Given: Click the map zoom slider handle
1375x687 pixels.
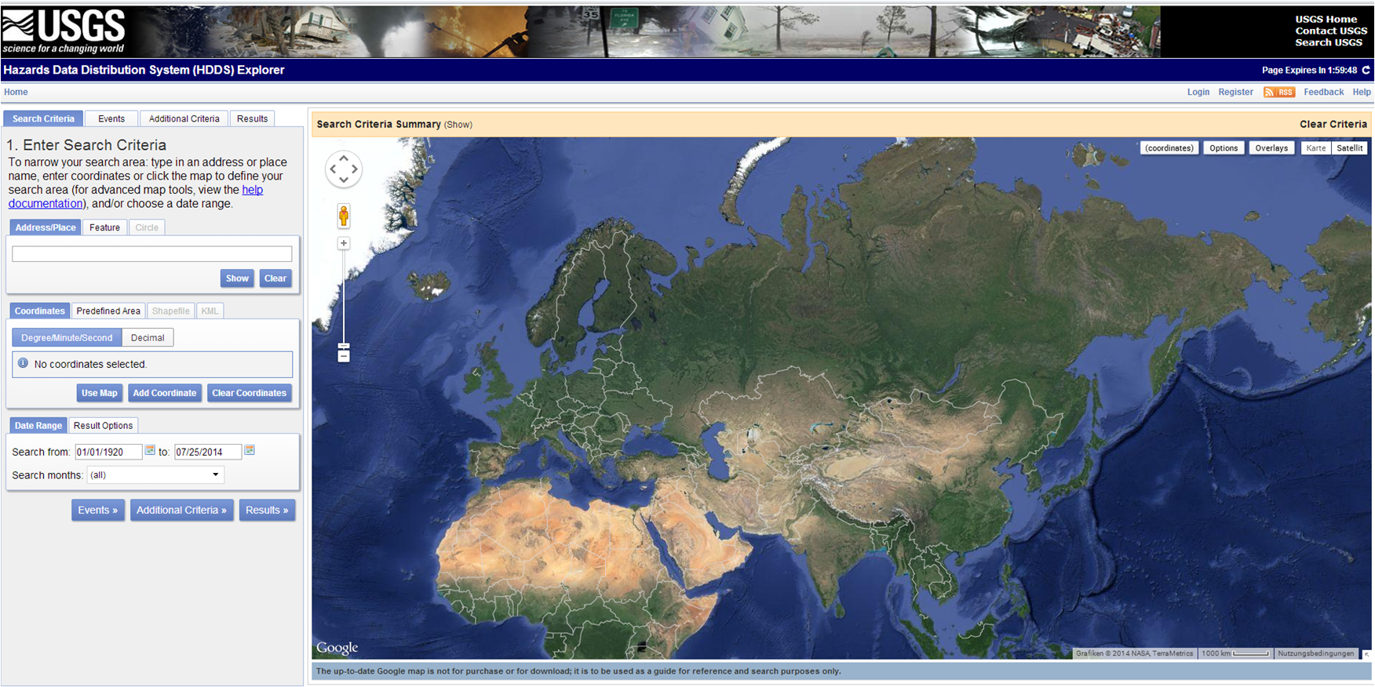Looking at the screenshot, I should [x=344, y=346].
